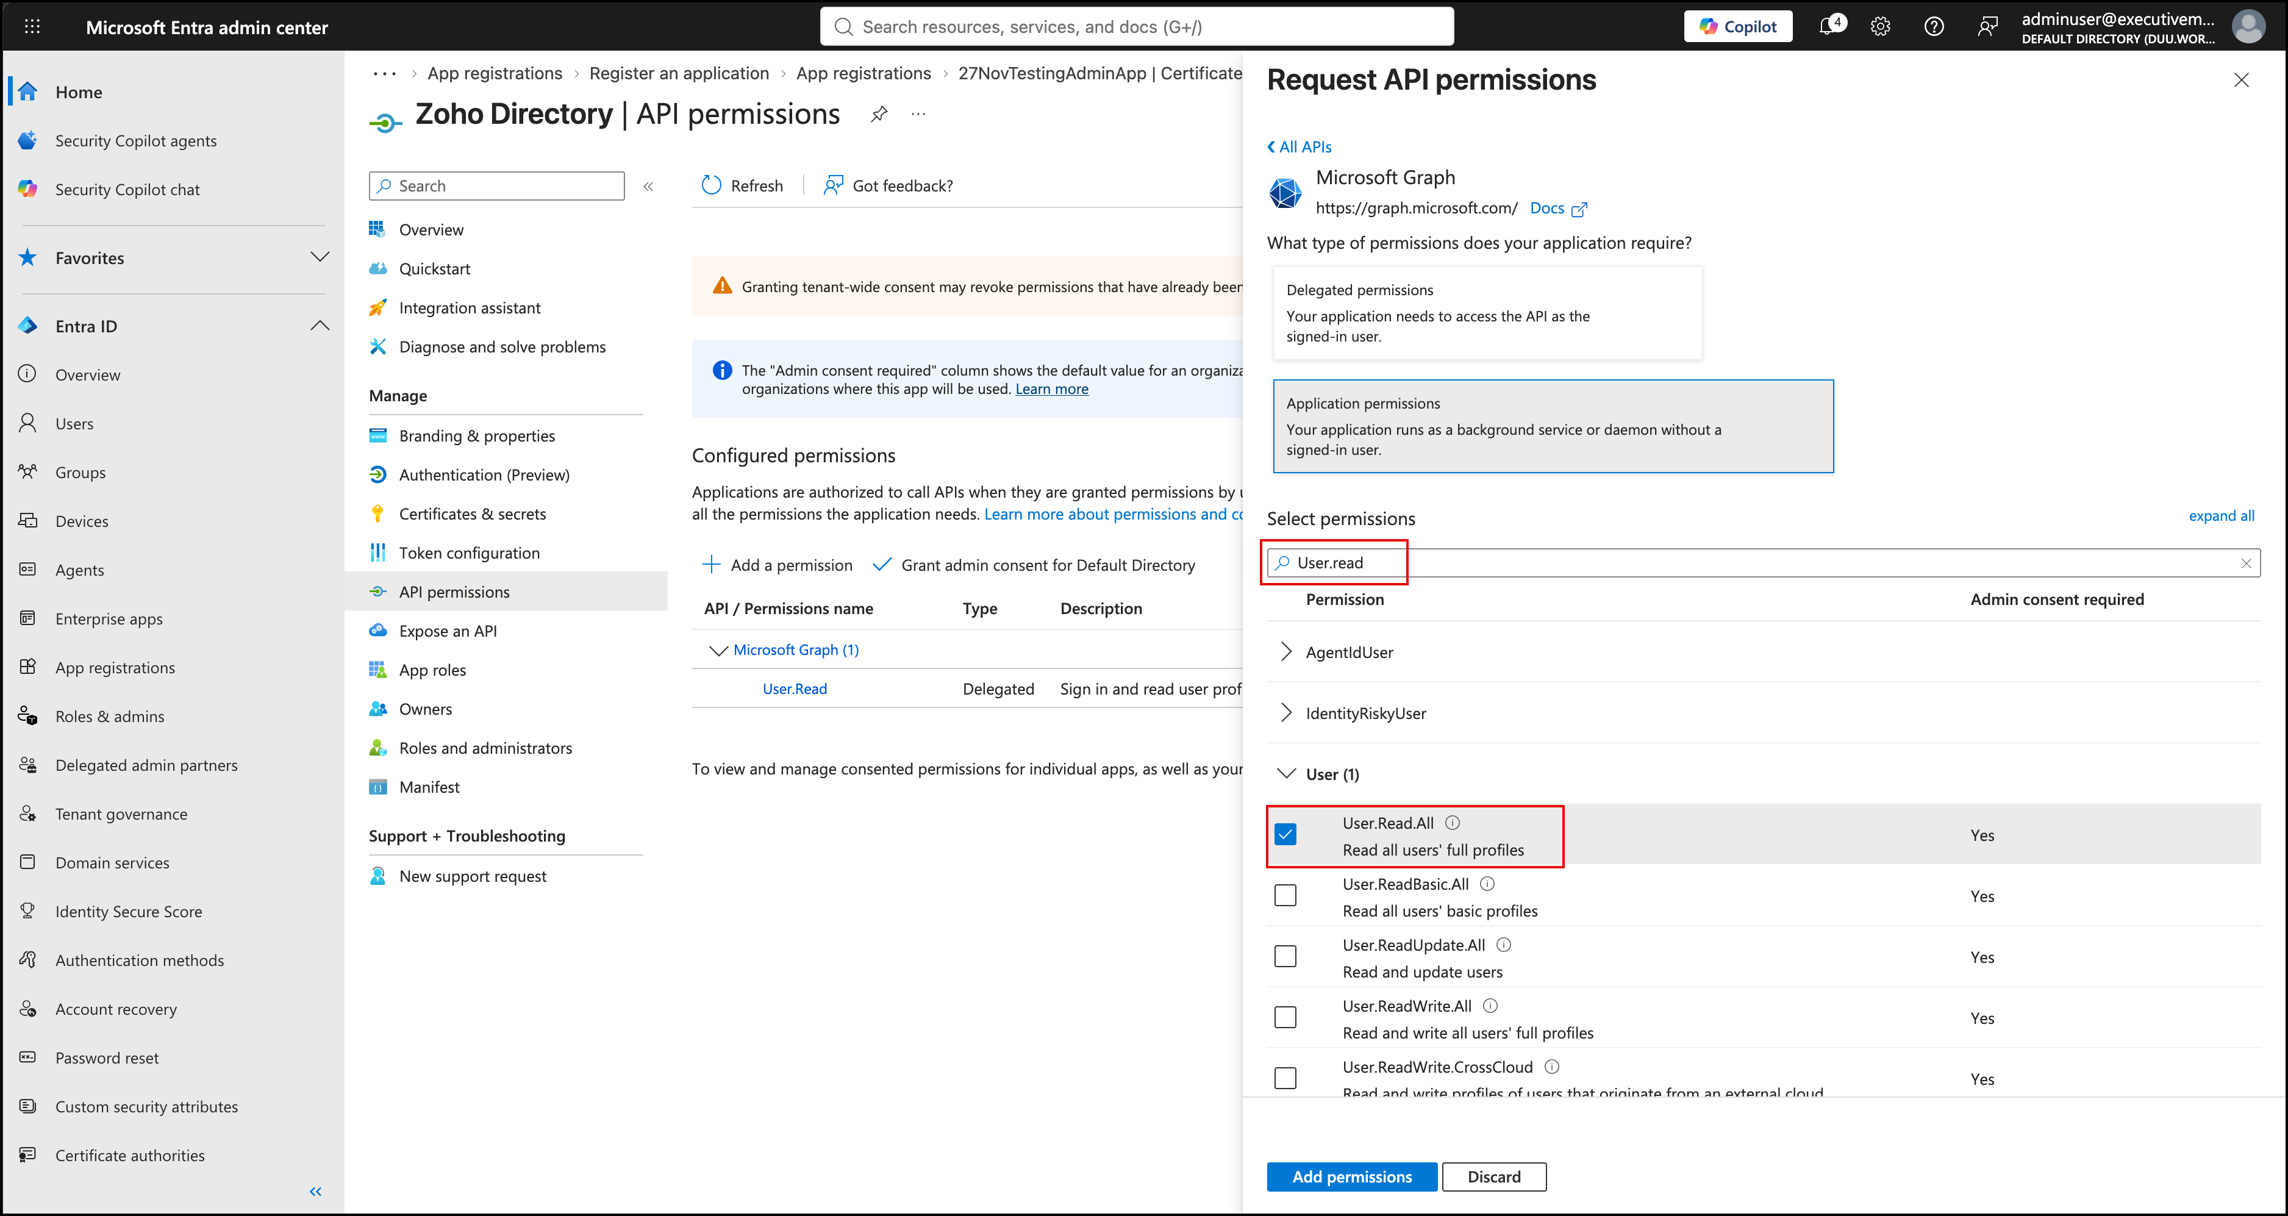Open the Manifest menu item

[x=429, y=788]
